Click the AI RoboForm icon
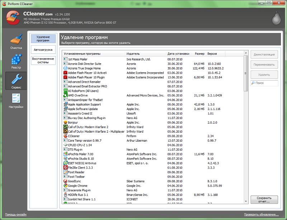 tap(65, 91)
